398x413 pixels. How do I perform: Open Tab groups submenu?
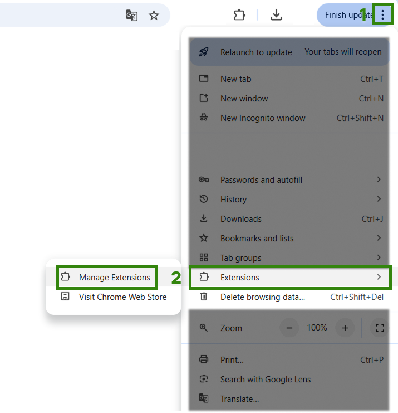pos(289,257)
